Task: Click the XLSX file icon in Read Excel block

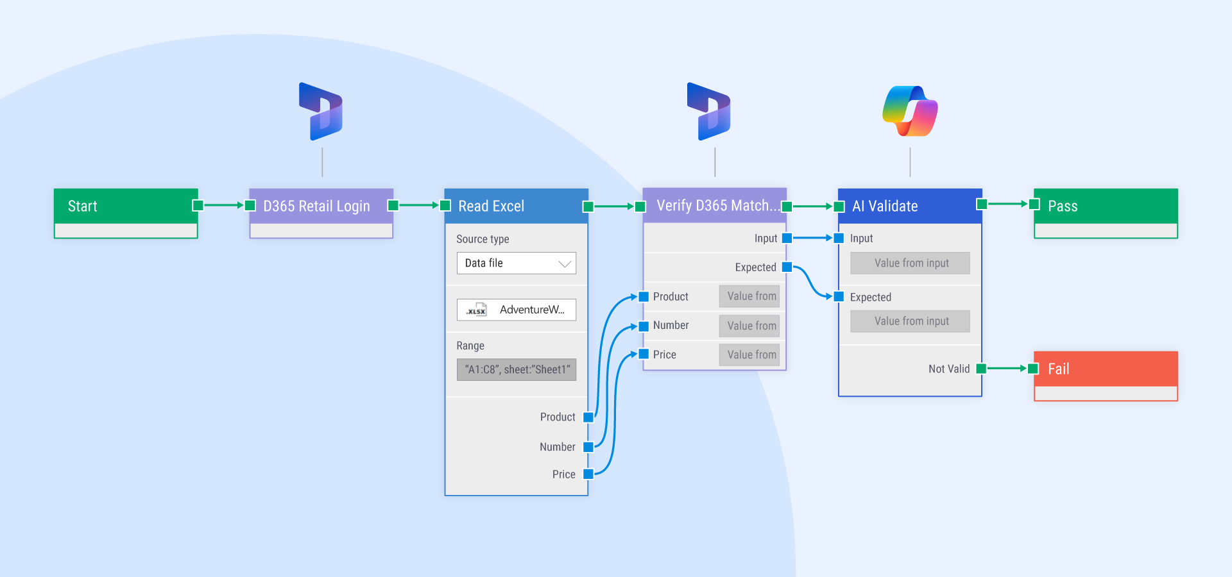Action: [475, 310]
